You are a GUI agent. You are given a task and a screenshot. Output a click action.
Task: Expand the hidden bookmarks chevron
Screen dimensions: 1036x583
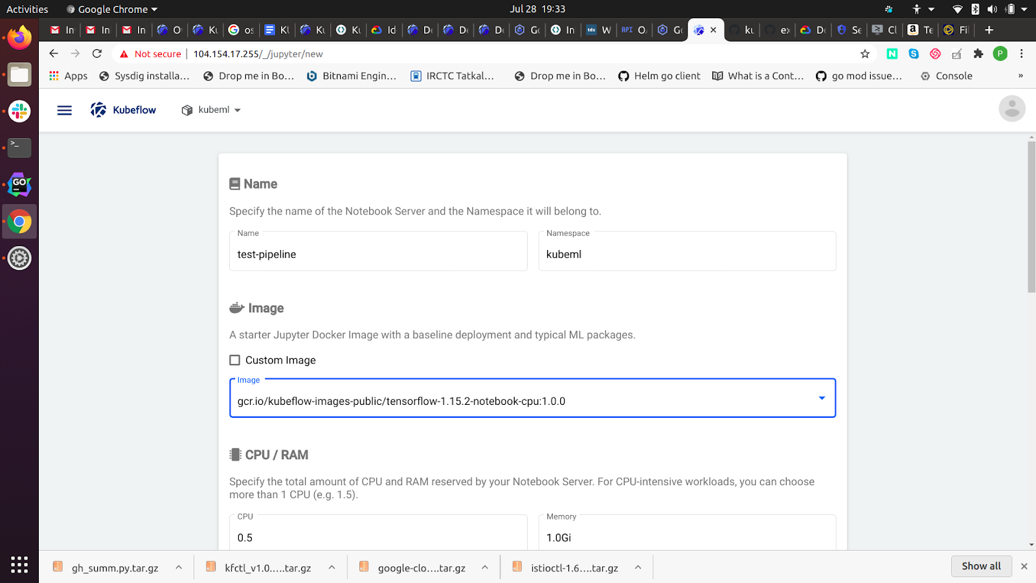point(1020,76)
